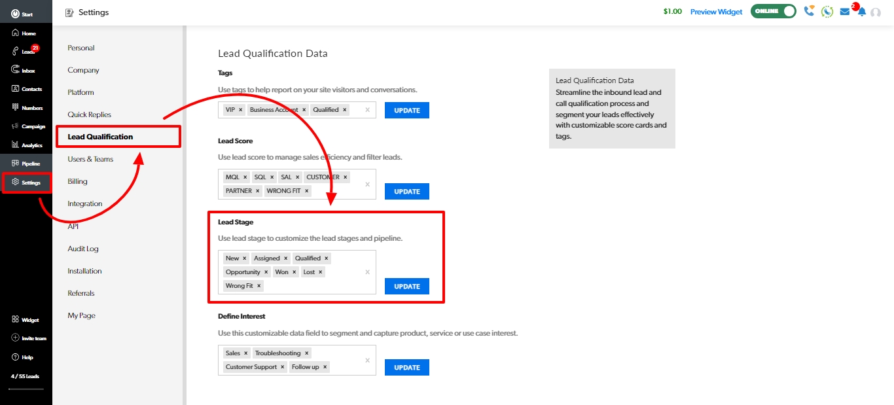Open Leads from the sidebar

(x=25, y=52)
